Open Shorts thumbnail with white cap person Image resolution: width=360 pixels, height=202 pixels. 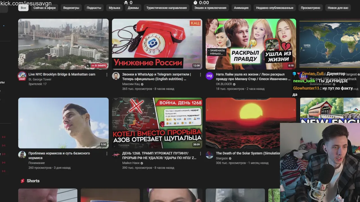tap(173, 195)
